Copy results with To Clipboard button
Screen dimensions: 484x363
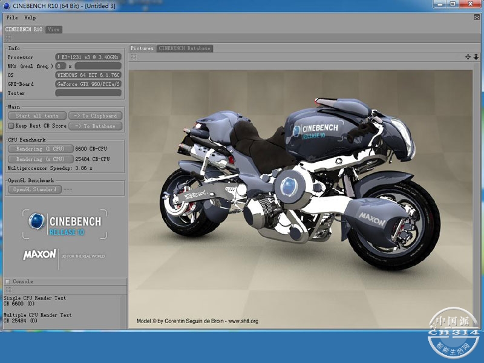coord(96,116)
